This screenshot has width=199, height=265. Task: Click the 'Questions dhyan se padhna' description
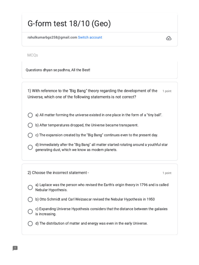tap(58, 70)
